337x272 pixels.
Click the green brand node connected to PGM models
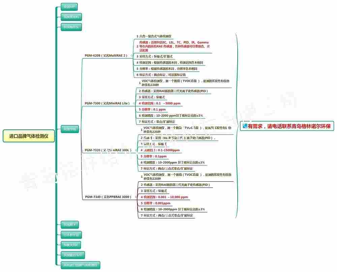coord(70,128)
